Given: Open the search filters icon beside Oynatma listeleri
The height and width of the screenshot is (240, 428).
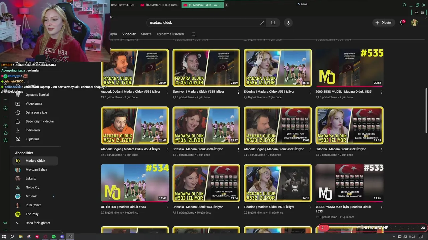Looking at the screenshot, I should (x=194, y=34).
